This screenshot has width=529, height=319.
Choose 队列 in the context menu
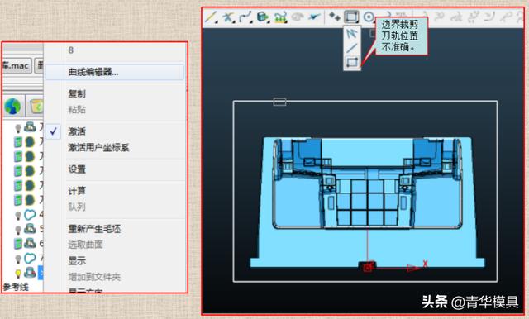(x=77, y=207)
